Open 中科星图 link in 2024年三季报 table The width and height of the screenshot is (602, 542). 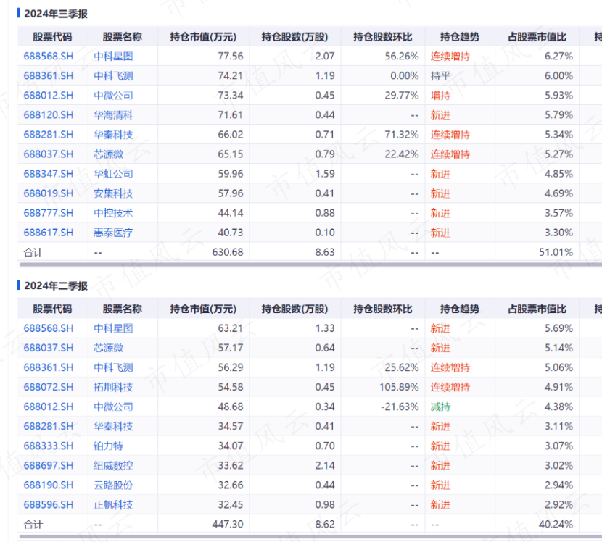113,57
